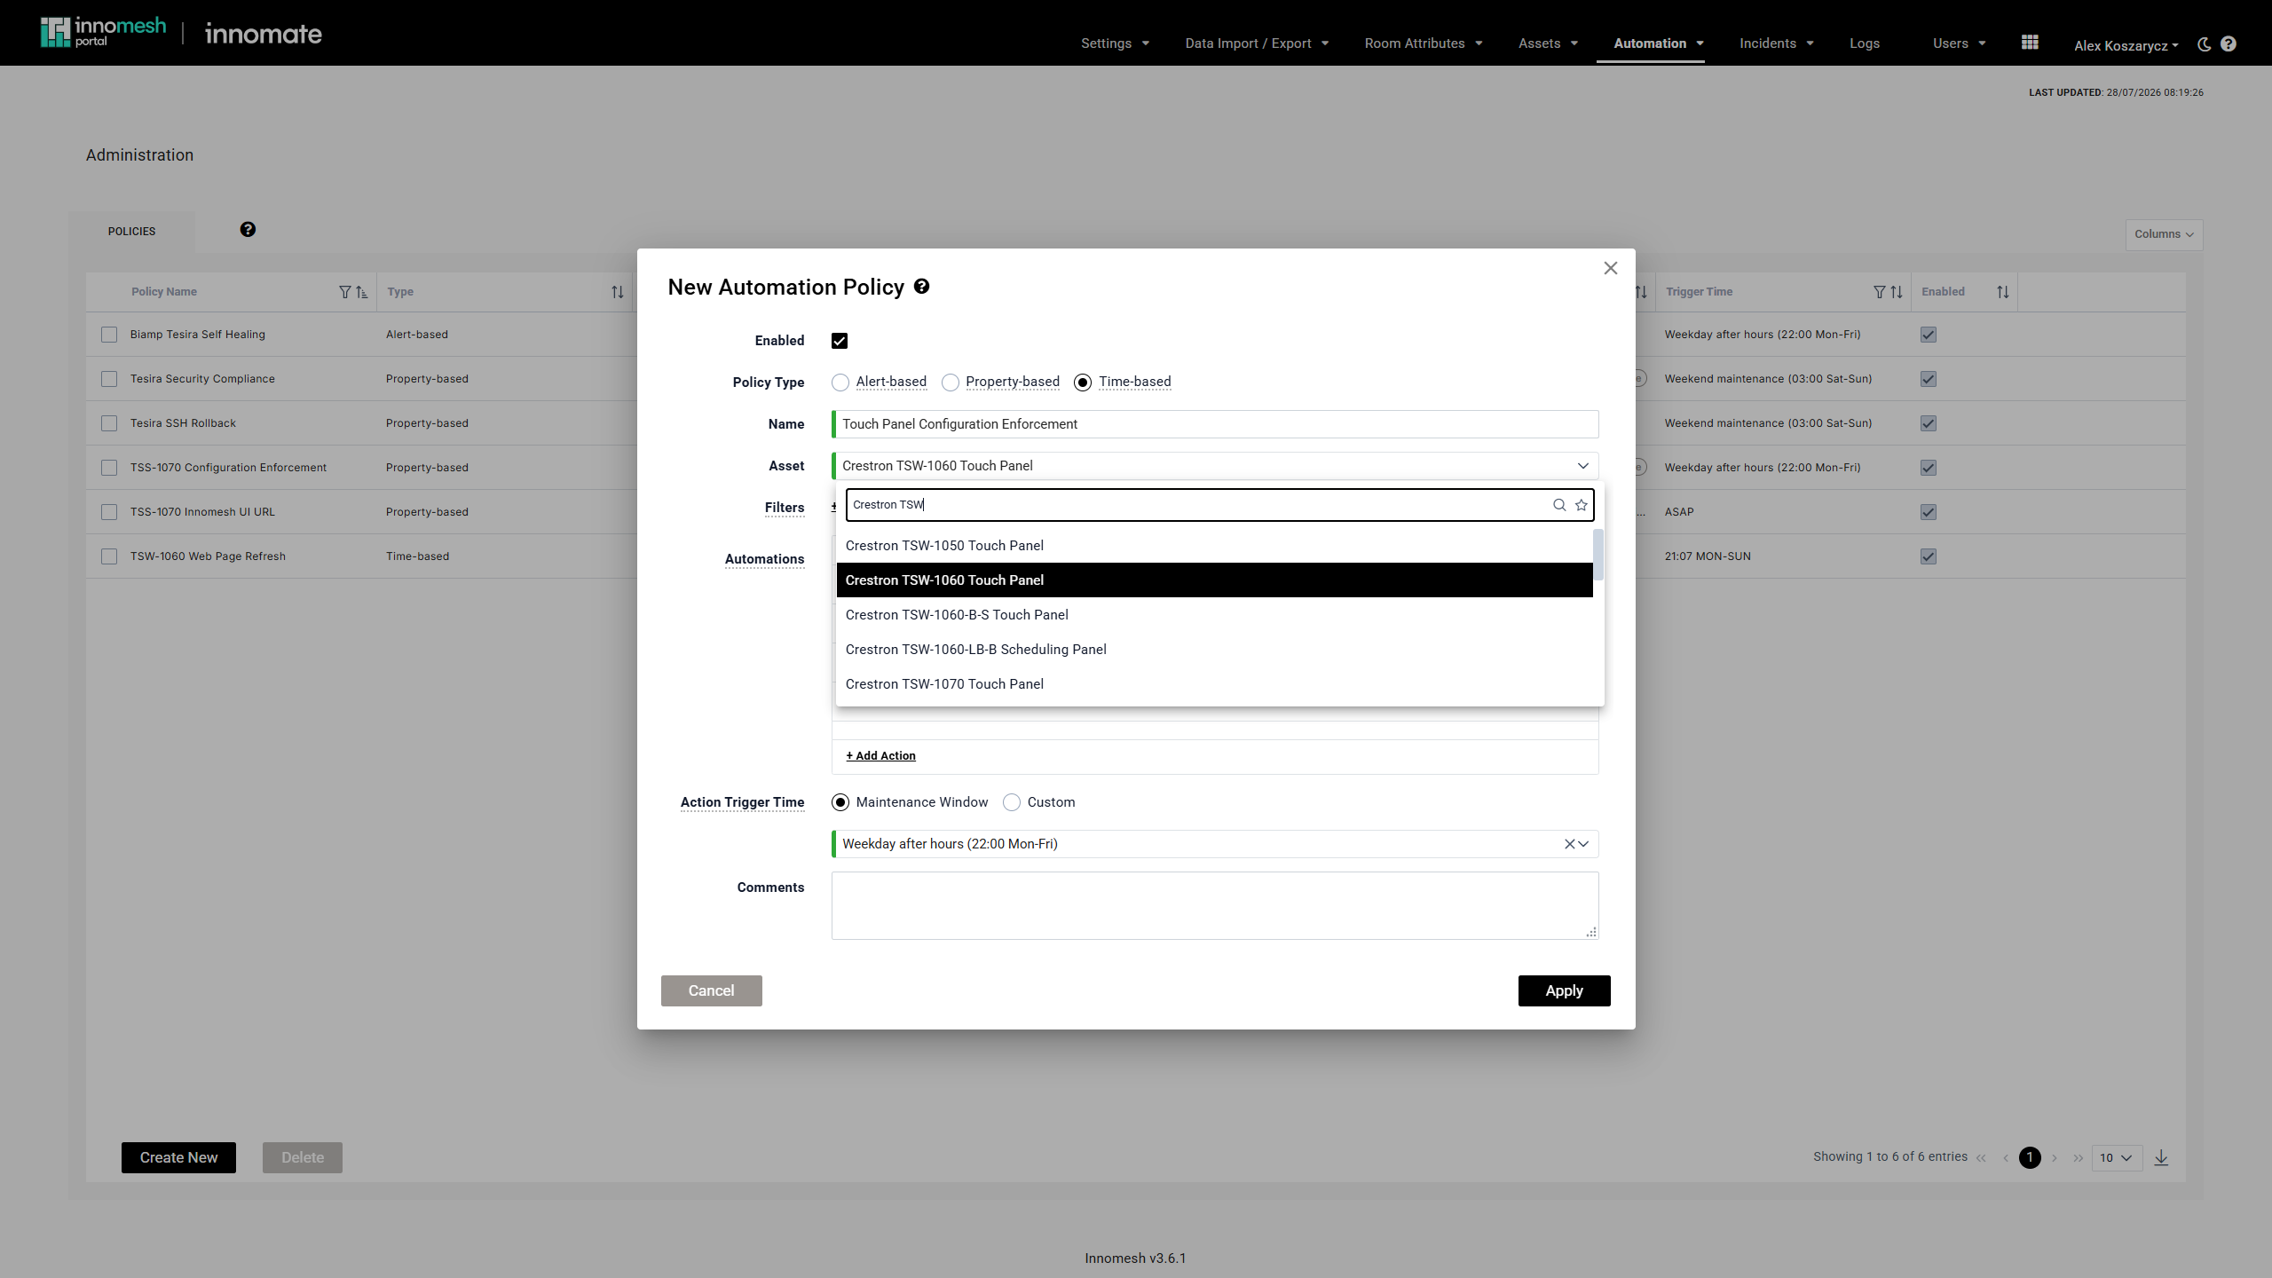Select Crestron TSW-1060-LB-B Scheduling Panel option
The height and width of the screenshot is (1278, 2272).
[1214, 650]
